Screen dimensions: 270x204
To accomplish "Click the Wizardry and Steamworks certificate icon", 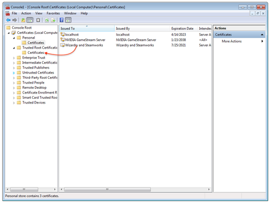I will [62, 45].
